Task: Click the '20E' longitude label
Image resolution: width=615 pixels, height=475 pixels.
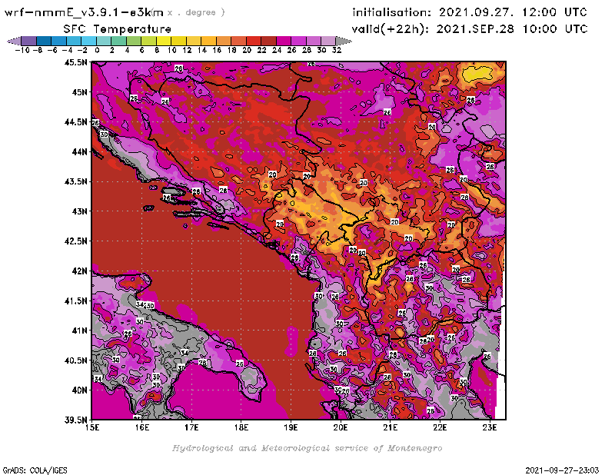Action: coord(341,427)
